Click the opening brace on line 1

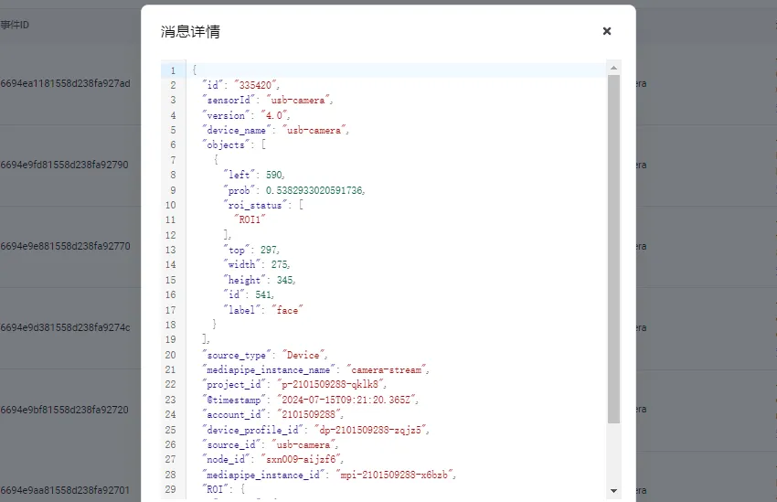pyautogui.click(x=194, y=69)
